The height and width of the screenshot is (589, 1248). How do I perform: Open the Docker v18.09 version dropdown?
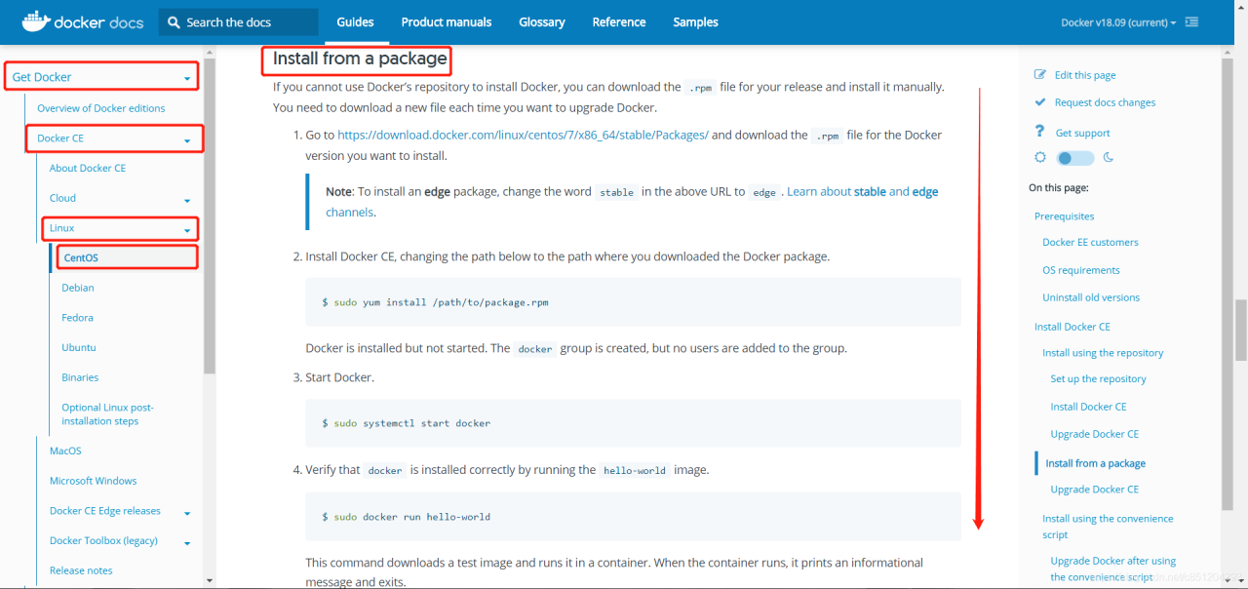click(1118, 22)
